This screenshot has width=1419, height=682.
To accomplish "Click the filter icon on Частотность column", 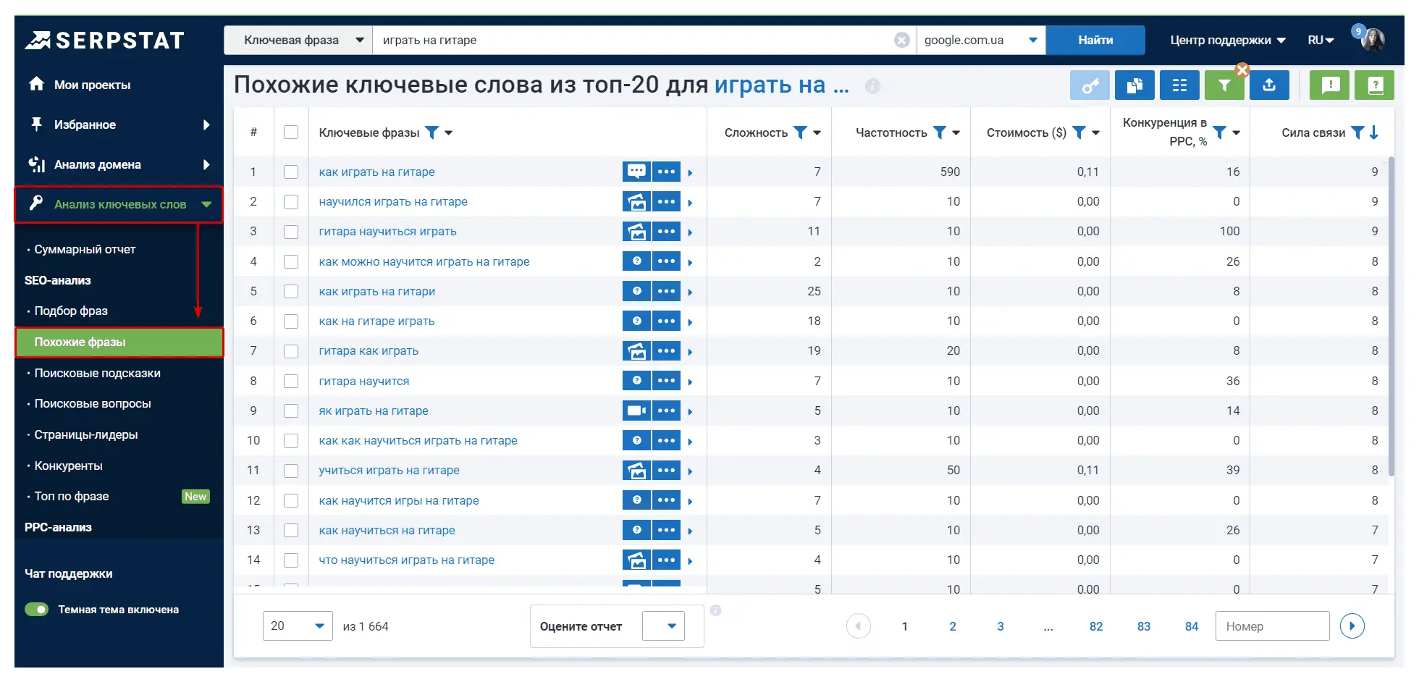I will click(939, 132).
